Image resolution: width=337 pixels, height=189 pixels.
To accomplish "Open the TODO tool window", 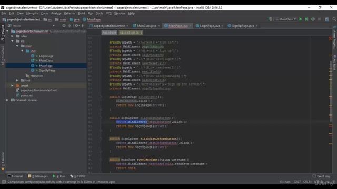I will coord(77,176).
